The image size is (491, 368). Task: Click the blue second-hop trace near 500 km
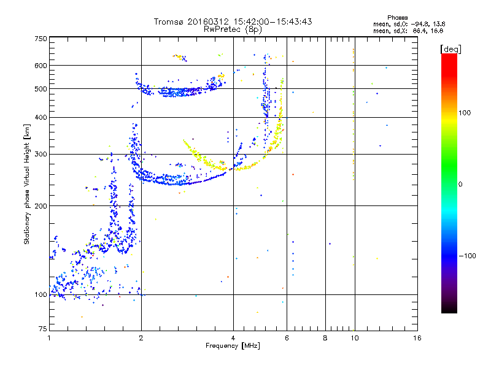point(179,91)
